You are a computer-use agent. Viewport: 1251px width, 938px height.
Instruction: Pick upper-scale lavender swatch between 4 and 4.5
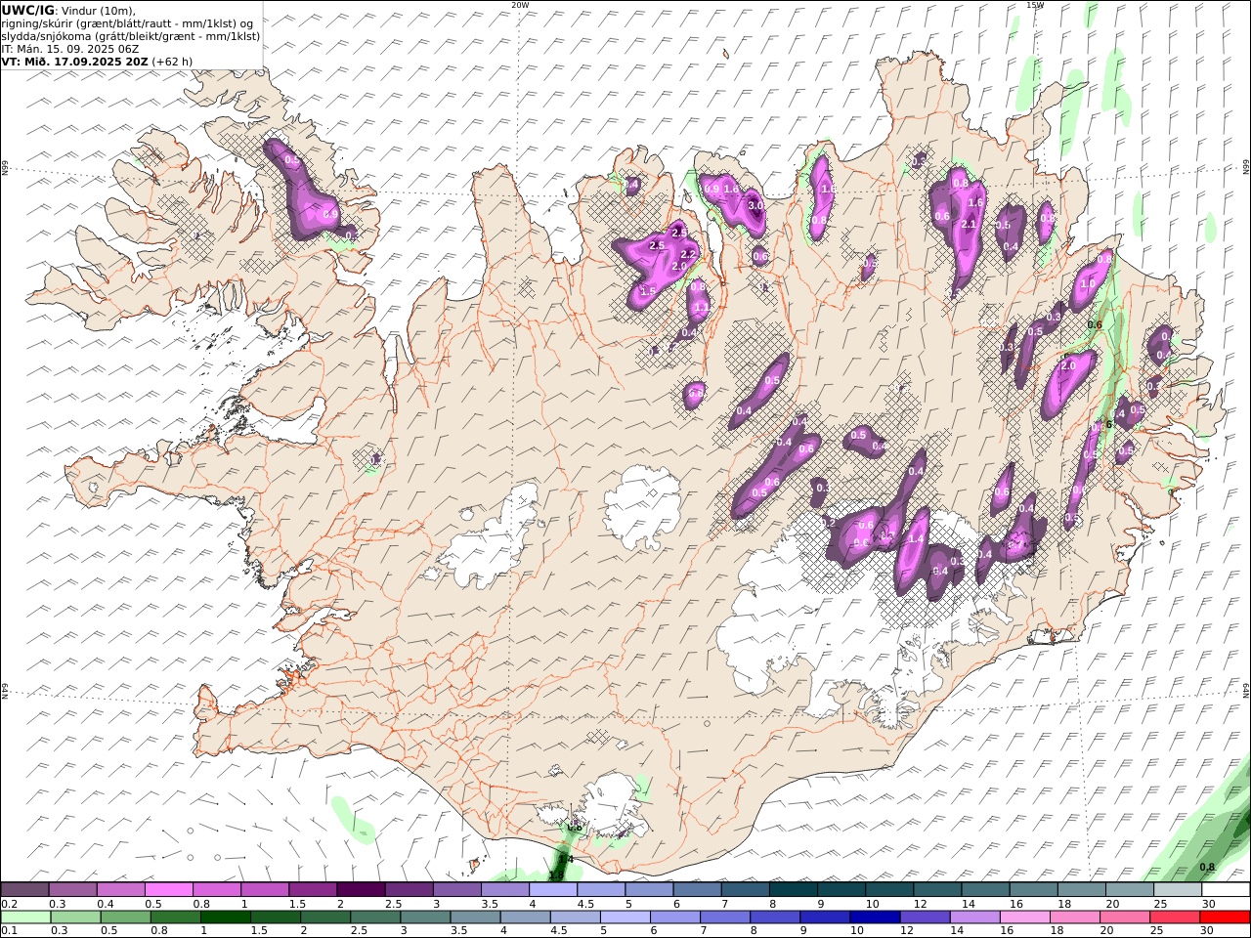pyautogui.click(x=552, y=889)
